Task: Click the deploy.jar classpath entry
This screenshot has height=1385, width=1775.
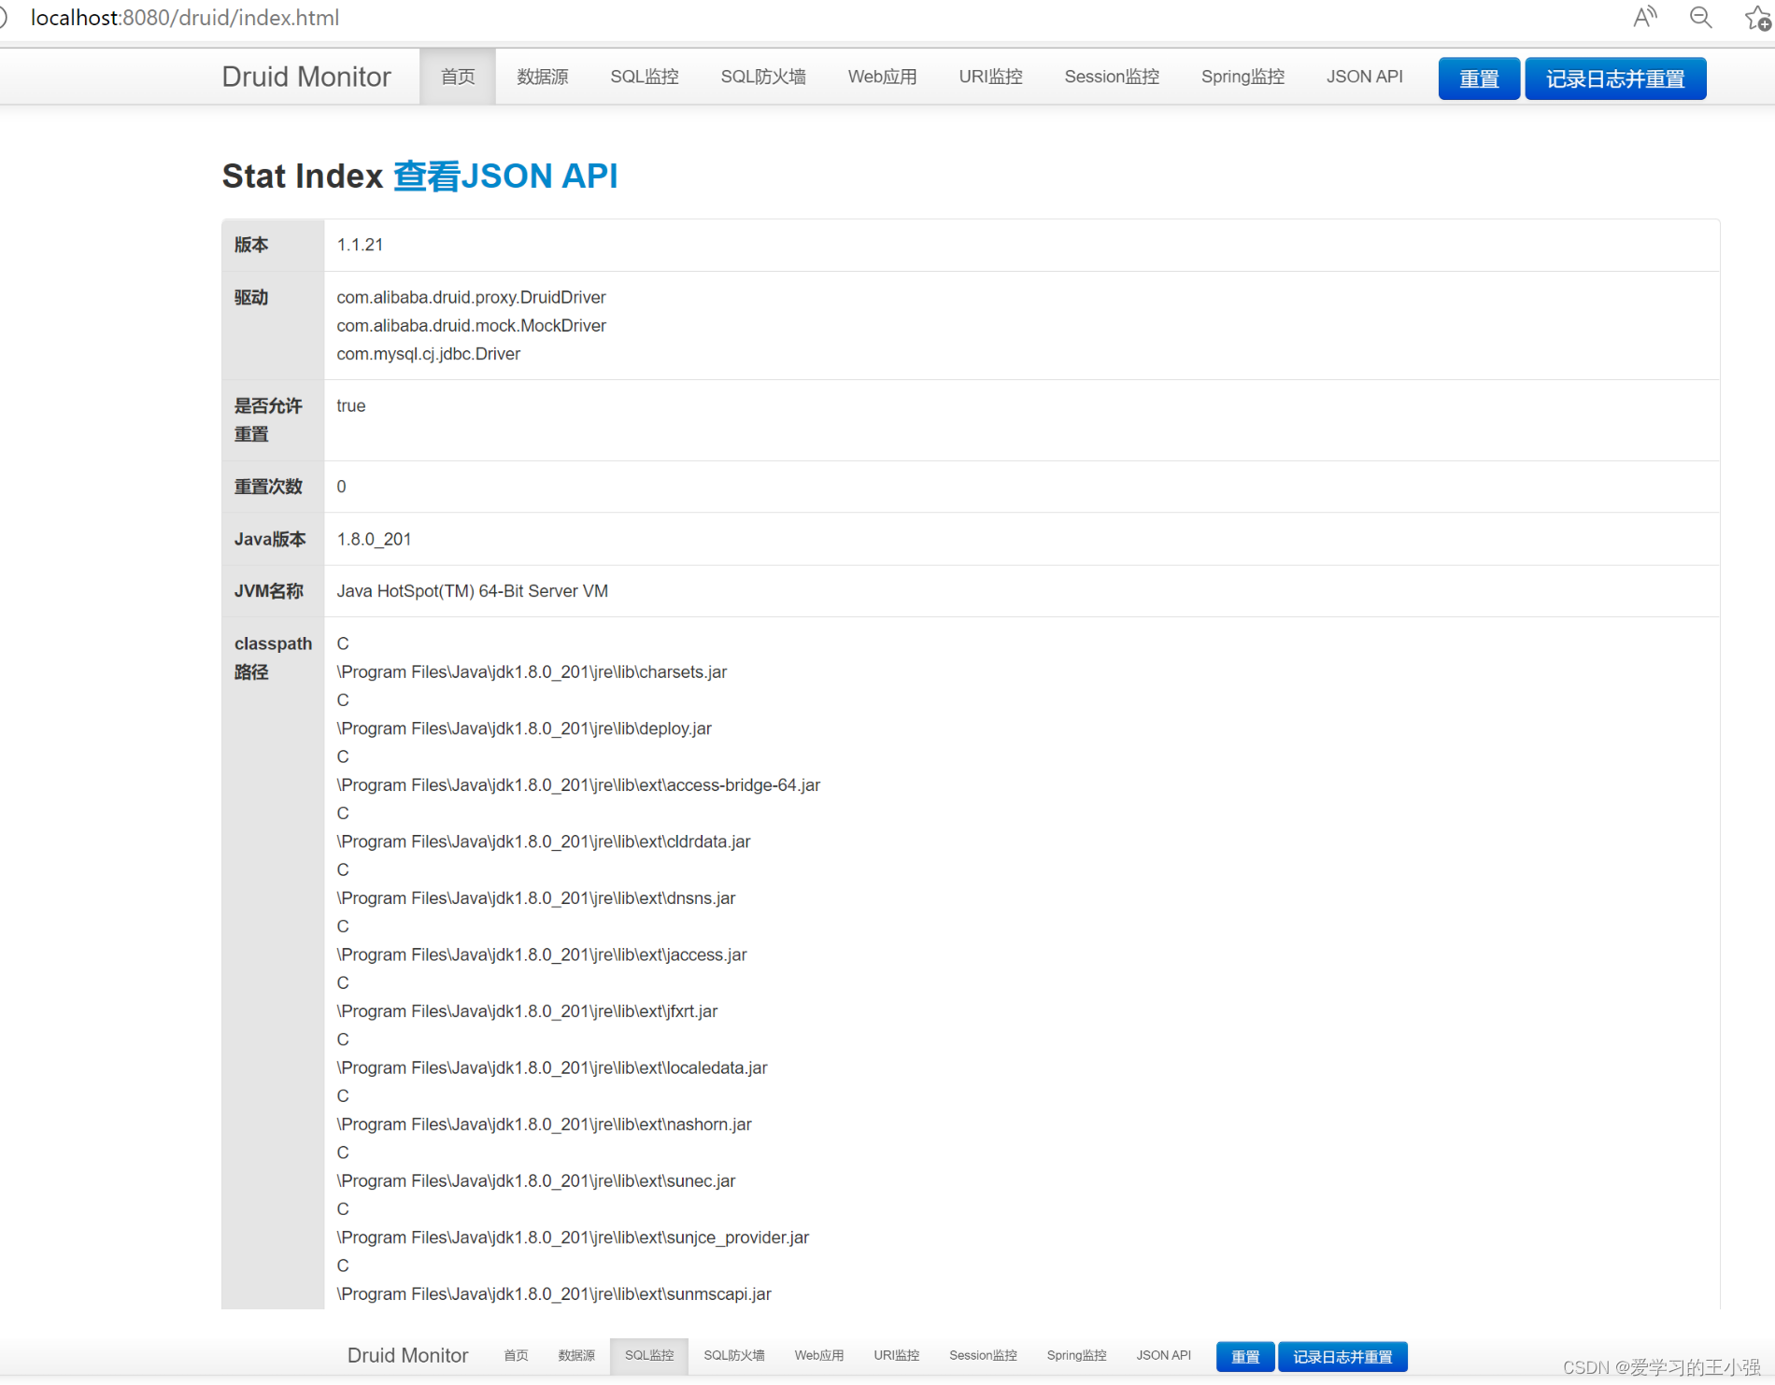Action: pyautogui.click(x=524, y=728)
